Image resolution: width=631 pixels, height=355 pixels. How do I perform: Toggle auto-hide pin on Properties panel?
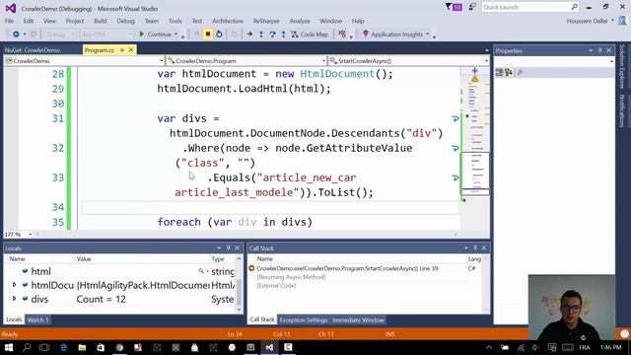point(599,50)
